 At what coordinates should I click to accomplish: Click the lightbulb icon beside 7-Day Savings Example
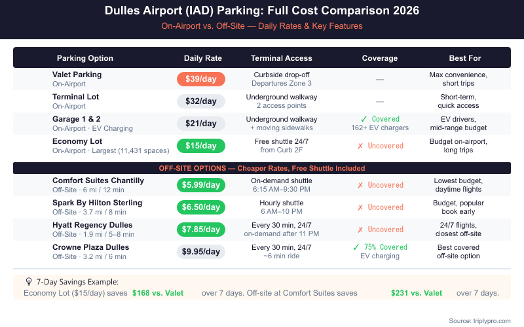coord(29,281)
